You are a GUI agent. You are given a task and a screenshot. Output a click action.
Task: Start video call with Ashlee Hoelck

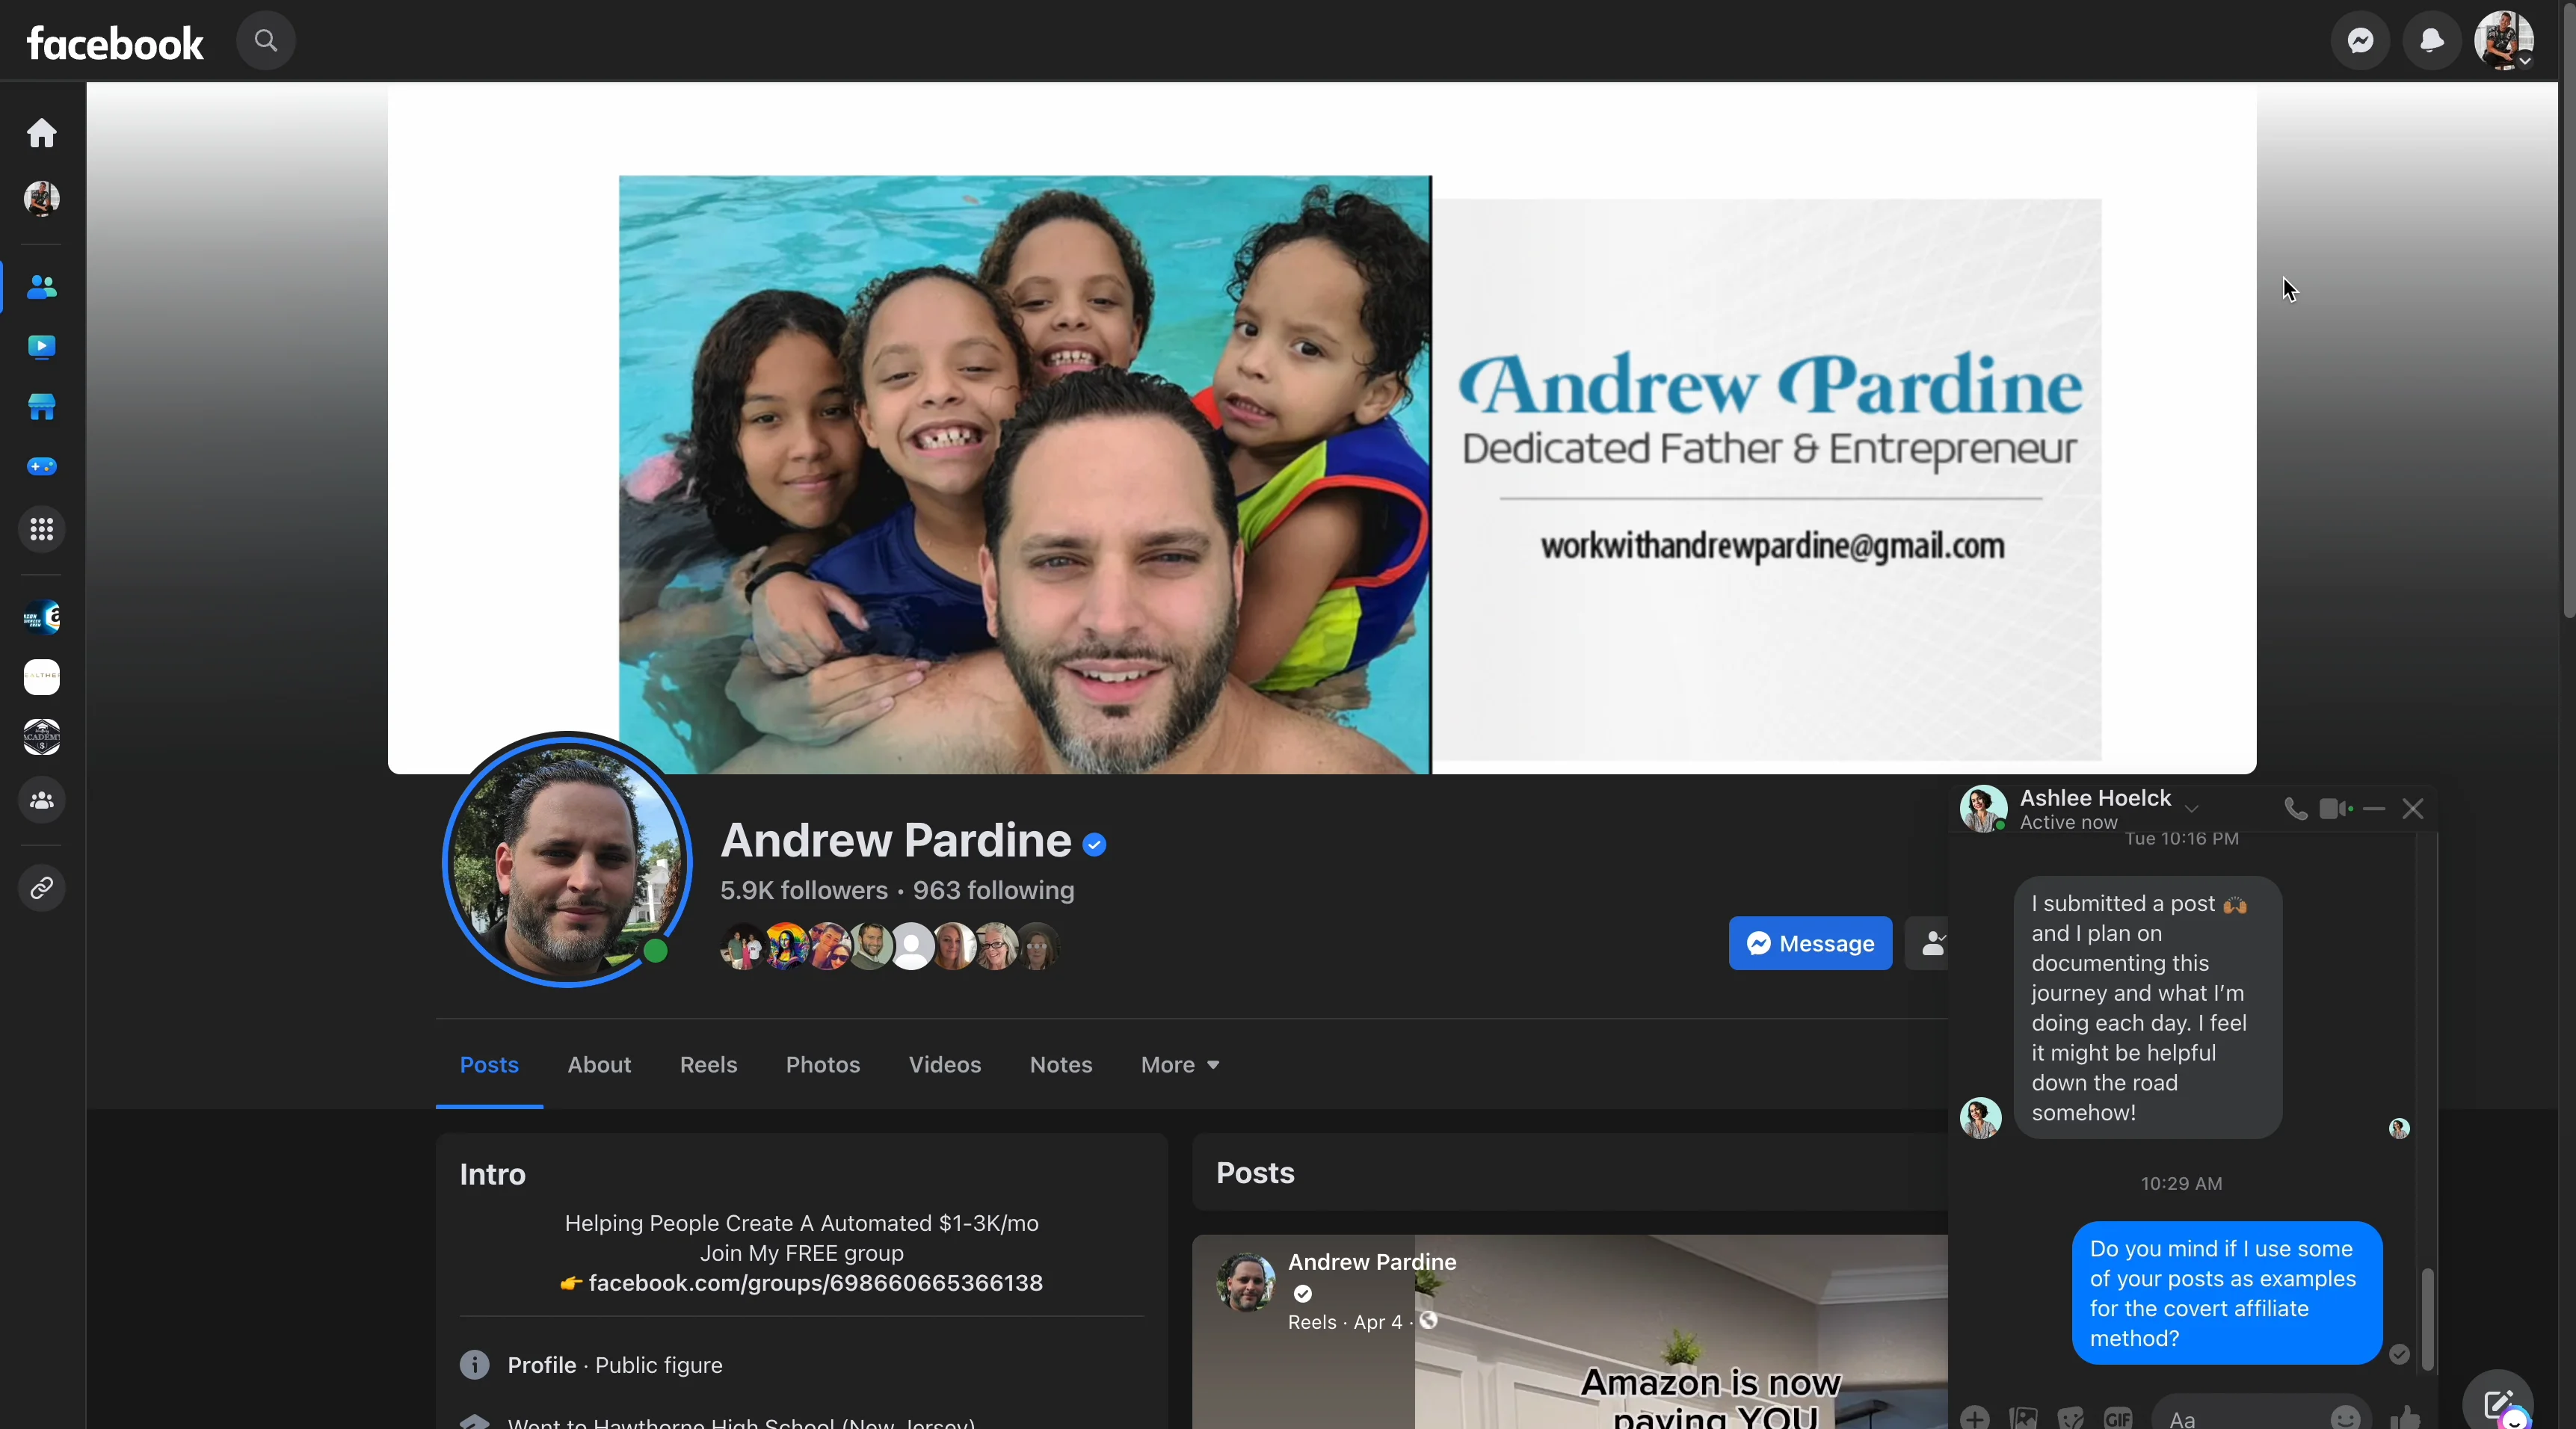pyautogui.click(x=2336, y=809)
